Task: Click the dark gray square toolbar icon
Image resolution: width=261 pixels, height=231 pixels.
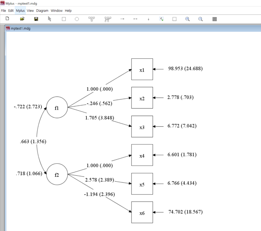Action: (215, 19)
